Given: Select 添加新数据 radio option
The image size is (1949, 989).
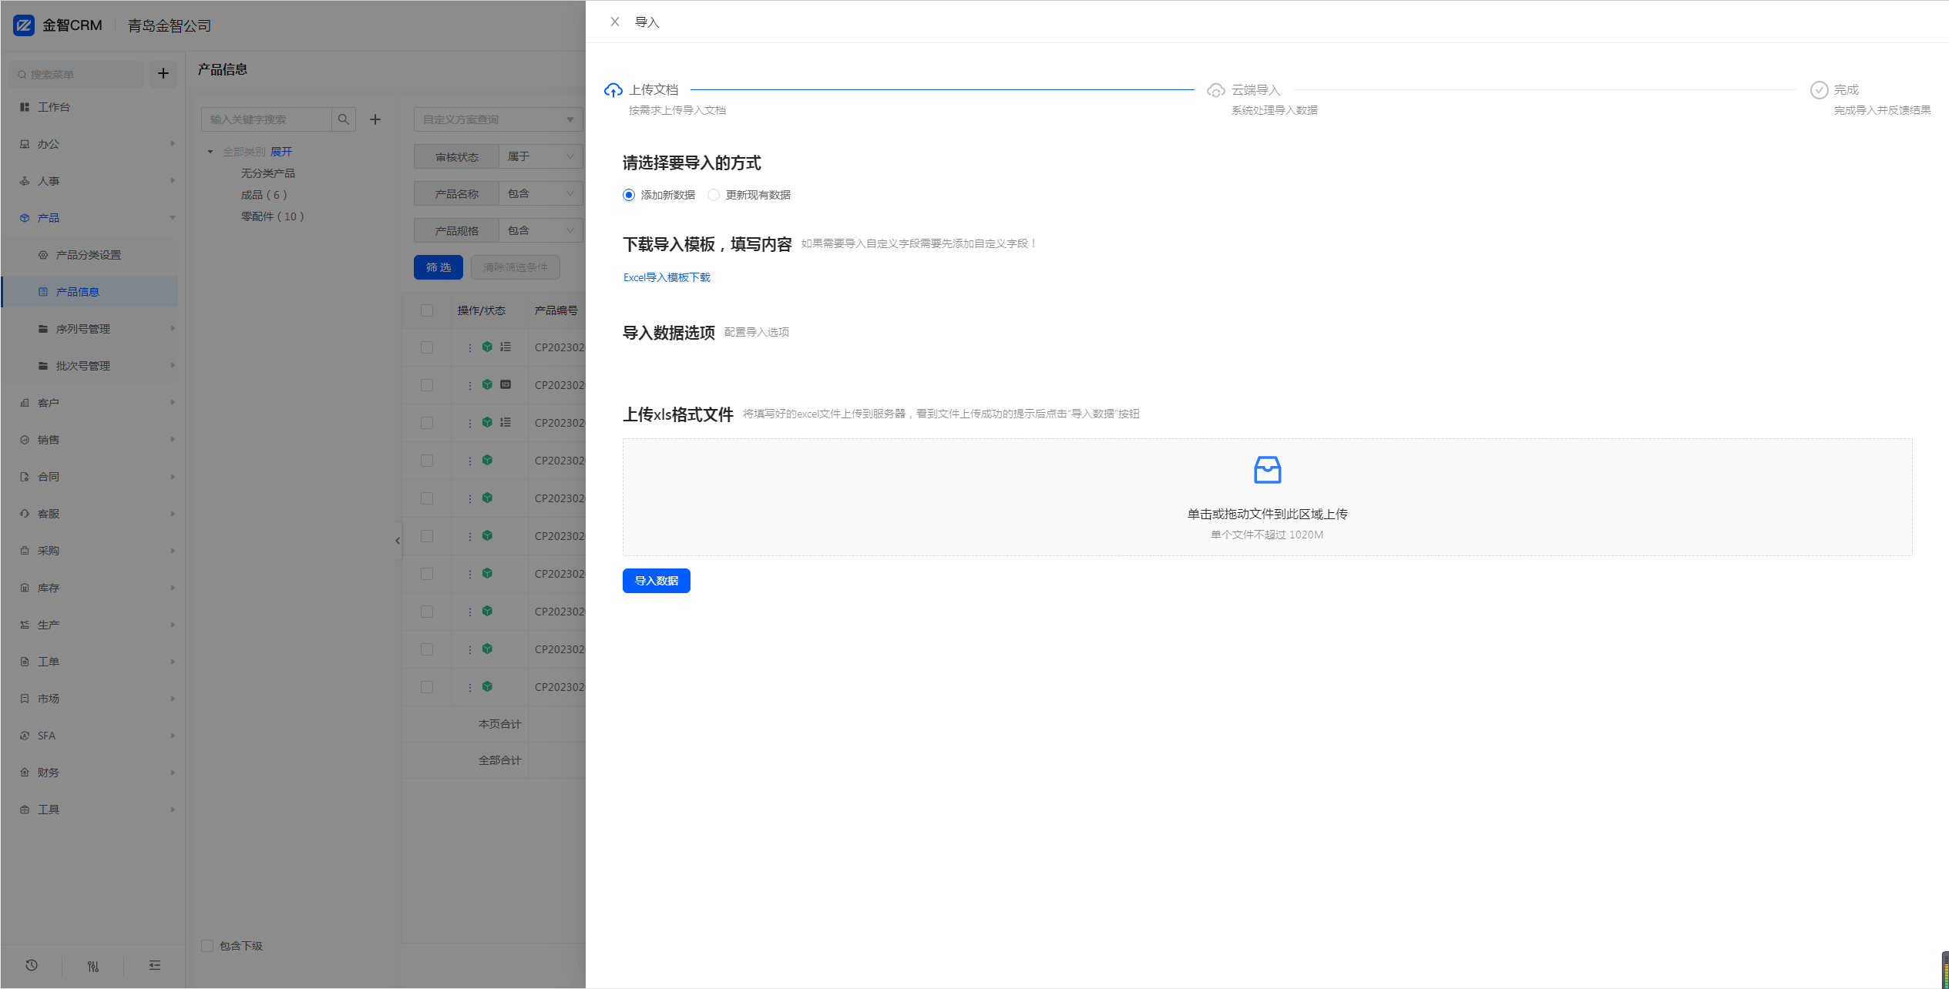Looking at the screenshot, I should click(629, 195).
